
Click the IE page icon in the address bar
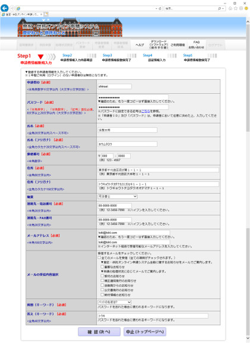[x=18, y=8]
